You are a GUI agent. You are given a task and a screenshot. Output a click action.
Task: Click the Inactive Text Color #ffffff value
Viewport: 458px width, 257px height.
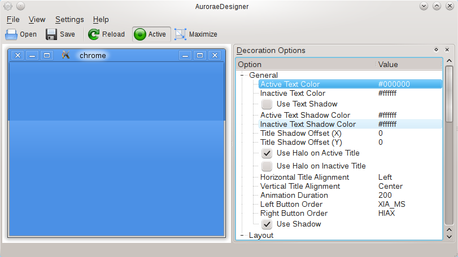tap(387, 93)
